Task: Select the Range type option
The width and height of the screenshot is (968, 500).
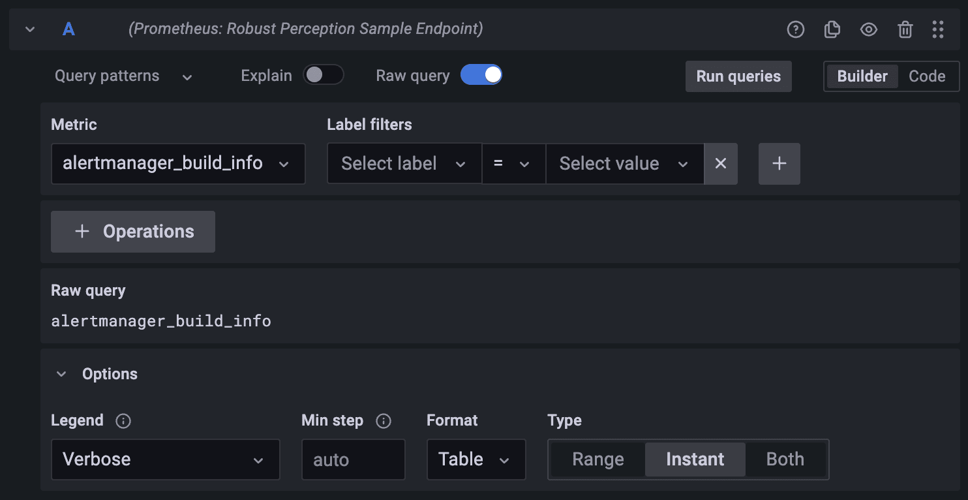Action: [597, 459]
